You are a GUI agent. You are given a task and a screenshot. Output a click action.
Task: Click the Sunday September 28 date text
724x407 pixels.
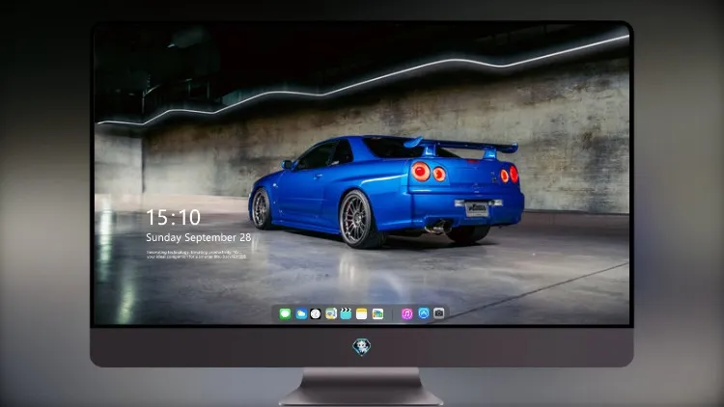199,237
